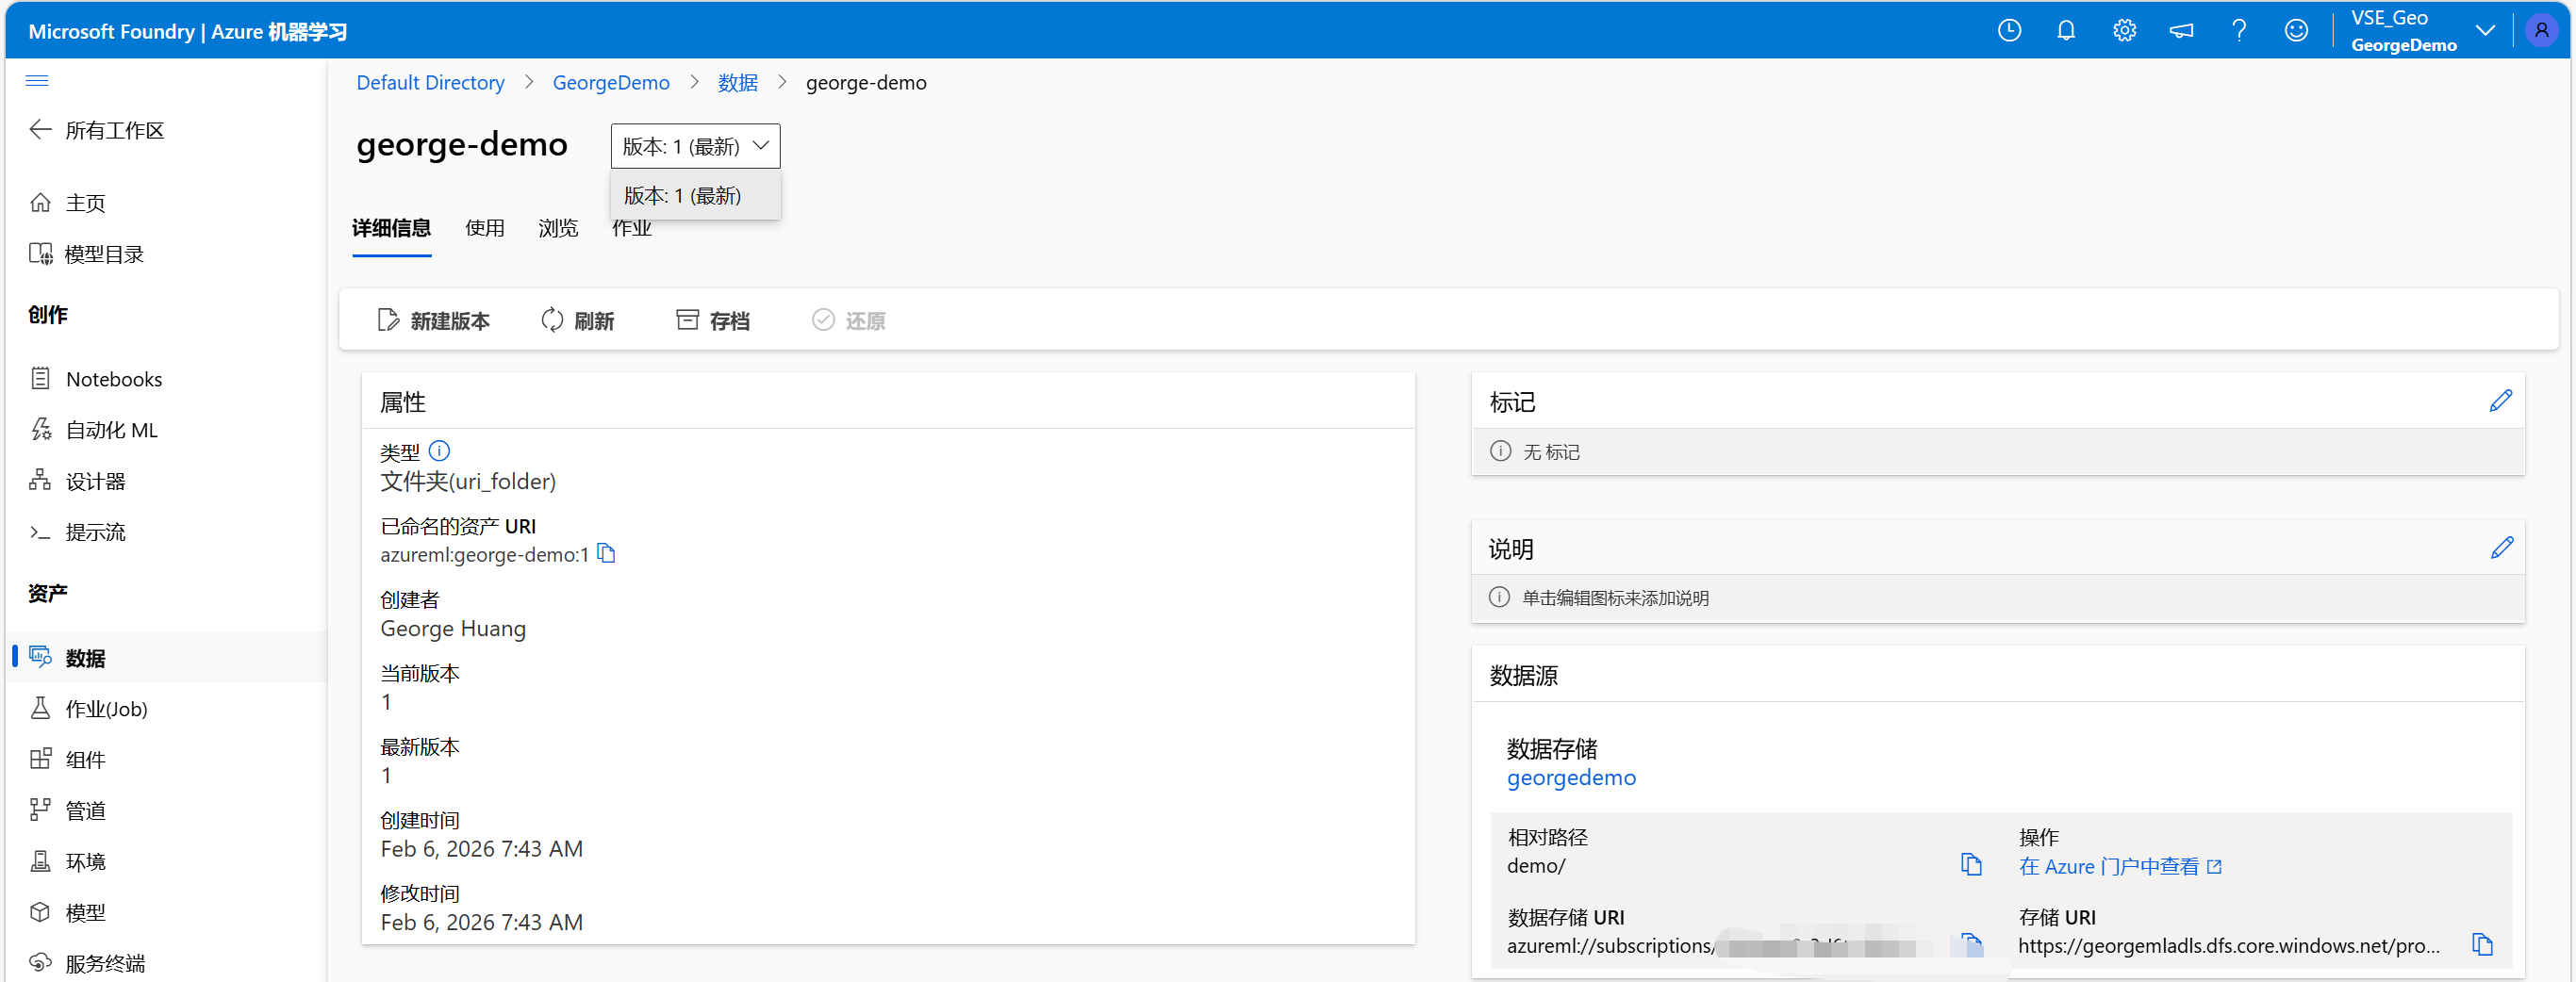Copy the 存储 URI value
This screenshot has width=2576, height=982.
[2484, 944]
